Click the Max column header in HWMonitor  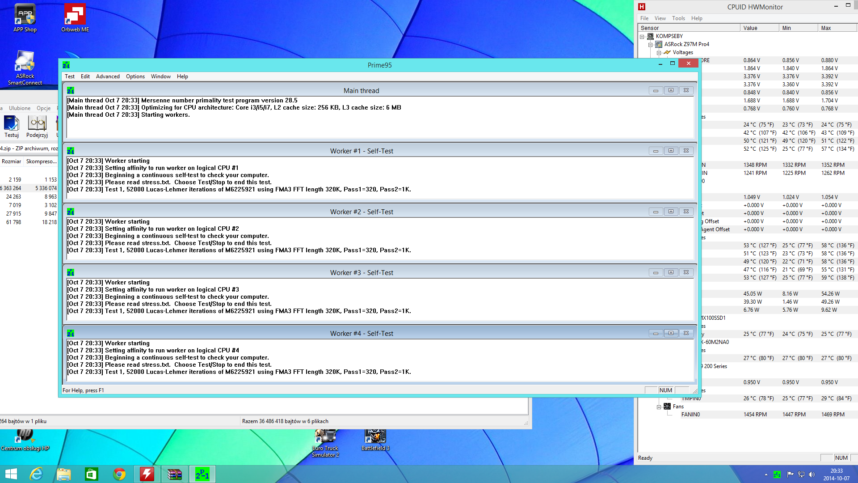[x=826, y=28]
